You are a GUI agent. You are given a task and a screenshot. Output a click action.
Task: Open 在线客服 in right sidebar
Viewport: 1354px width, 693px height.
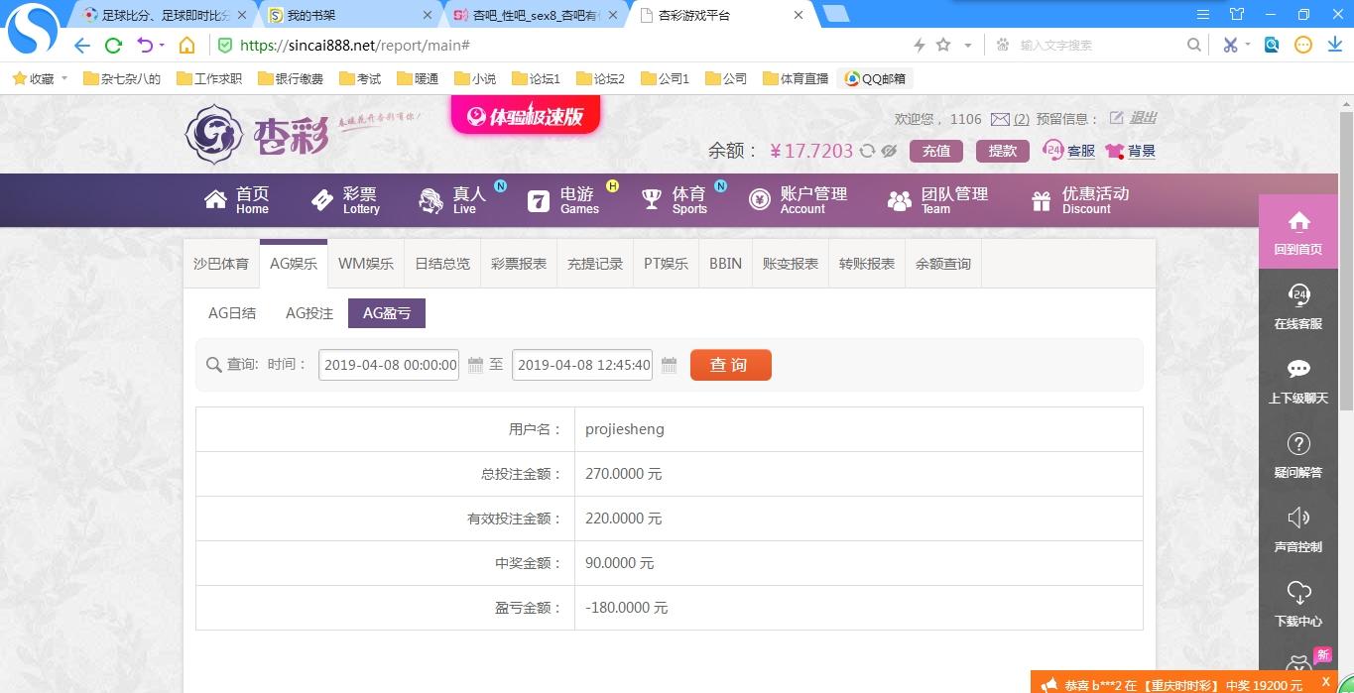click(x=1297, y=305)
